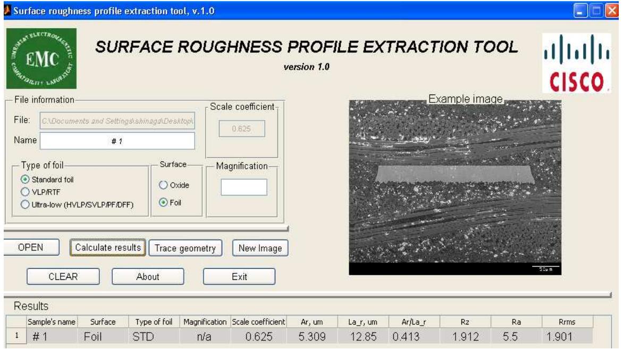This screenshot has height=350, width=623.
Task: Click the Ar, um column header
Action: point(312,322)
